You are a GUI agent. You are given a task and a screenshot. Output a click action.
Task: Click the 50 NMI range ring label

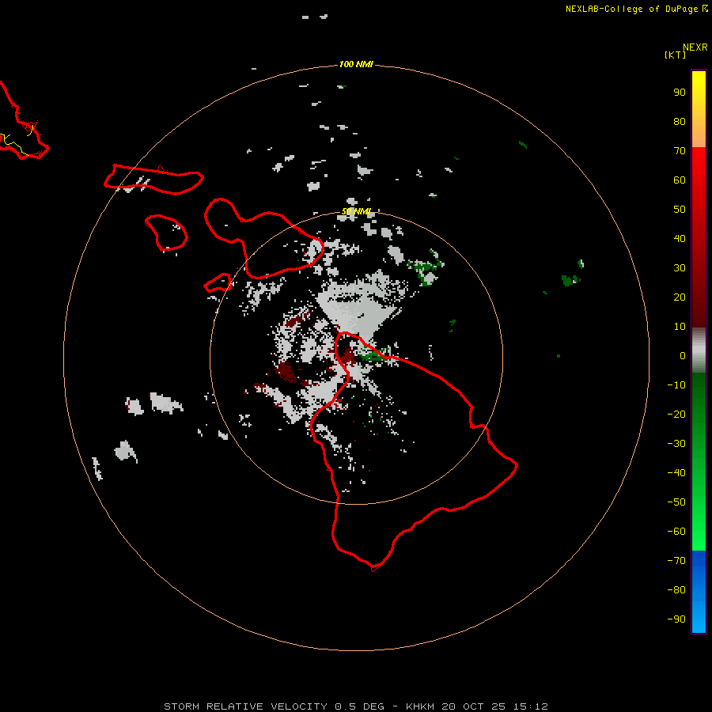pos(355,211)
